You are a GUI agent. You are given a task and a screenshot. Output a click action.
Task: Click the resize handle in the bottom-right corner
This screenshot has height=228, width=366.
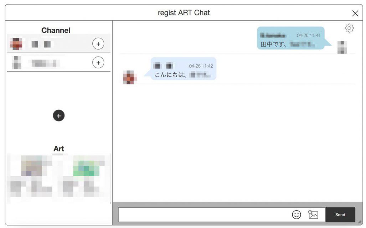[x=359, y=222]
